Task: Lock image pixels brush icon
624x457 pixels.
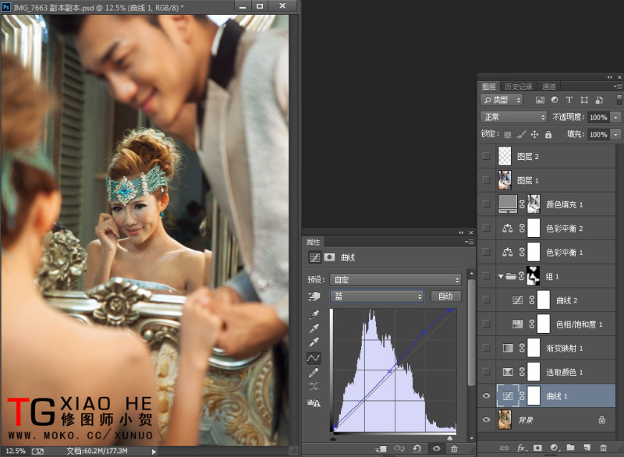Action: pos(521,134)
